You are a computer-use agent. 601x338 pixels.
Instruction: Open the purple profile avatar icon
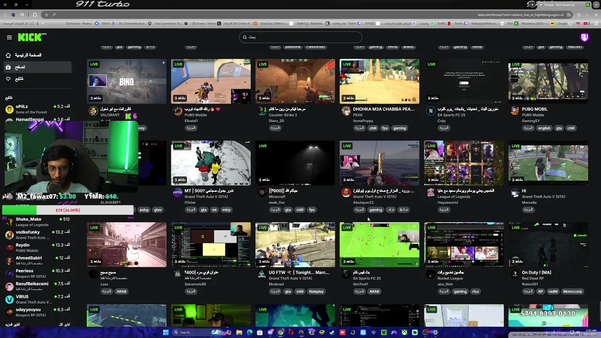coord(584,38)
